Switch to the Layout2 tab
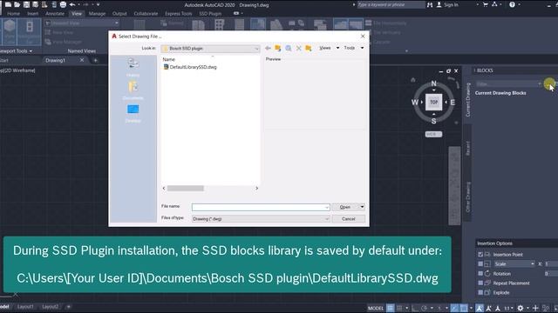This screenshot has height=313, width=558. click(50, 307)
